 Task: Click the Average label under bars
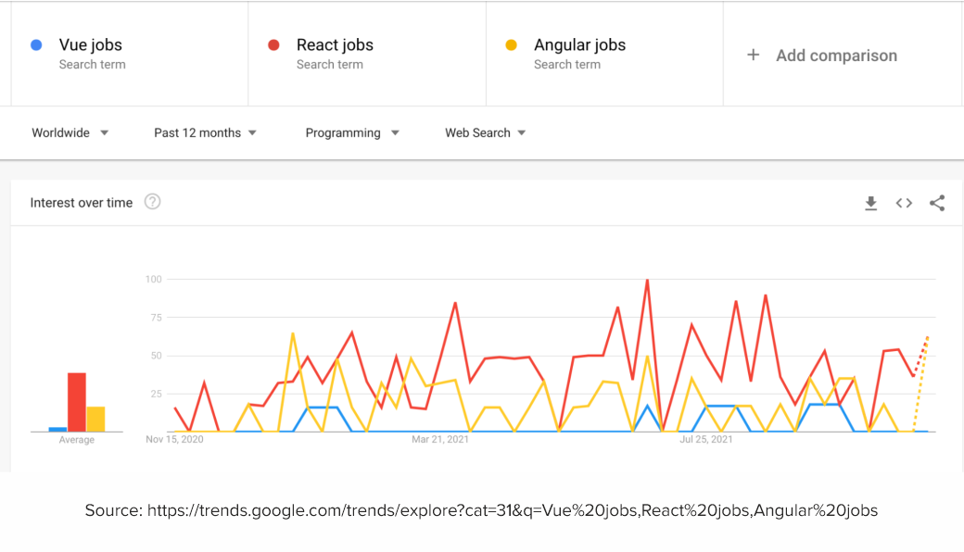pos(77,440)
